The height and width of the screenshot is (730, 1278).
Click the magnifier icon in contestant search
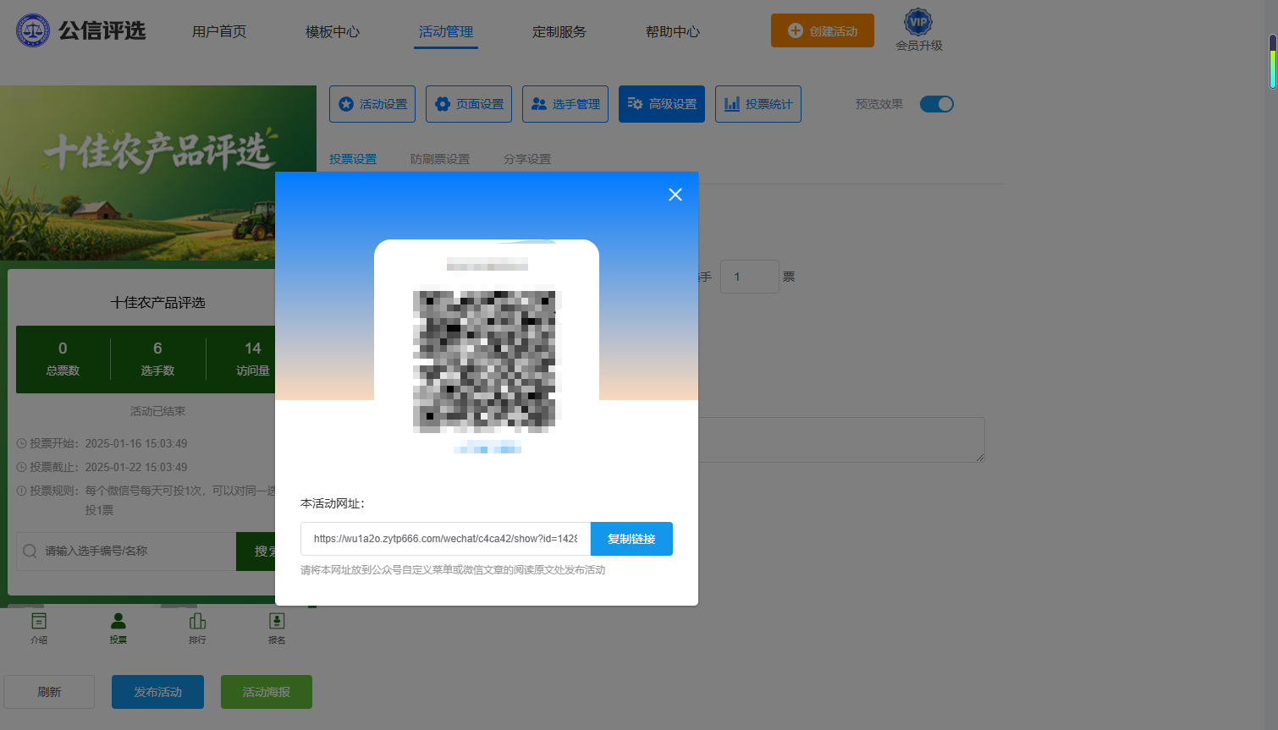click(30, 551)
